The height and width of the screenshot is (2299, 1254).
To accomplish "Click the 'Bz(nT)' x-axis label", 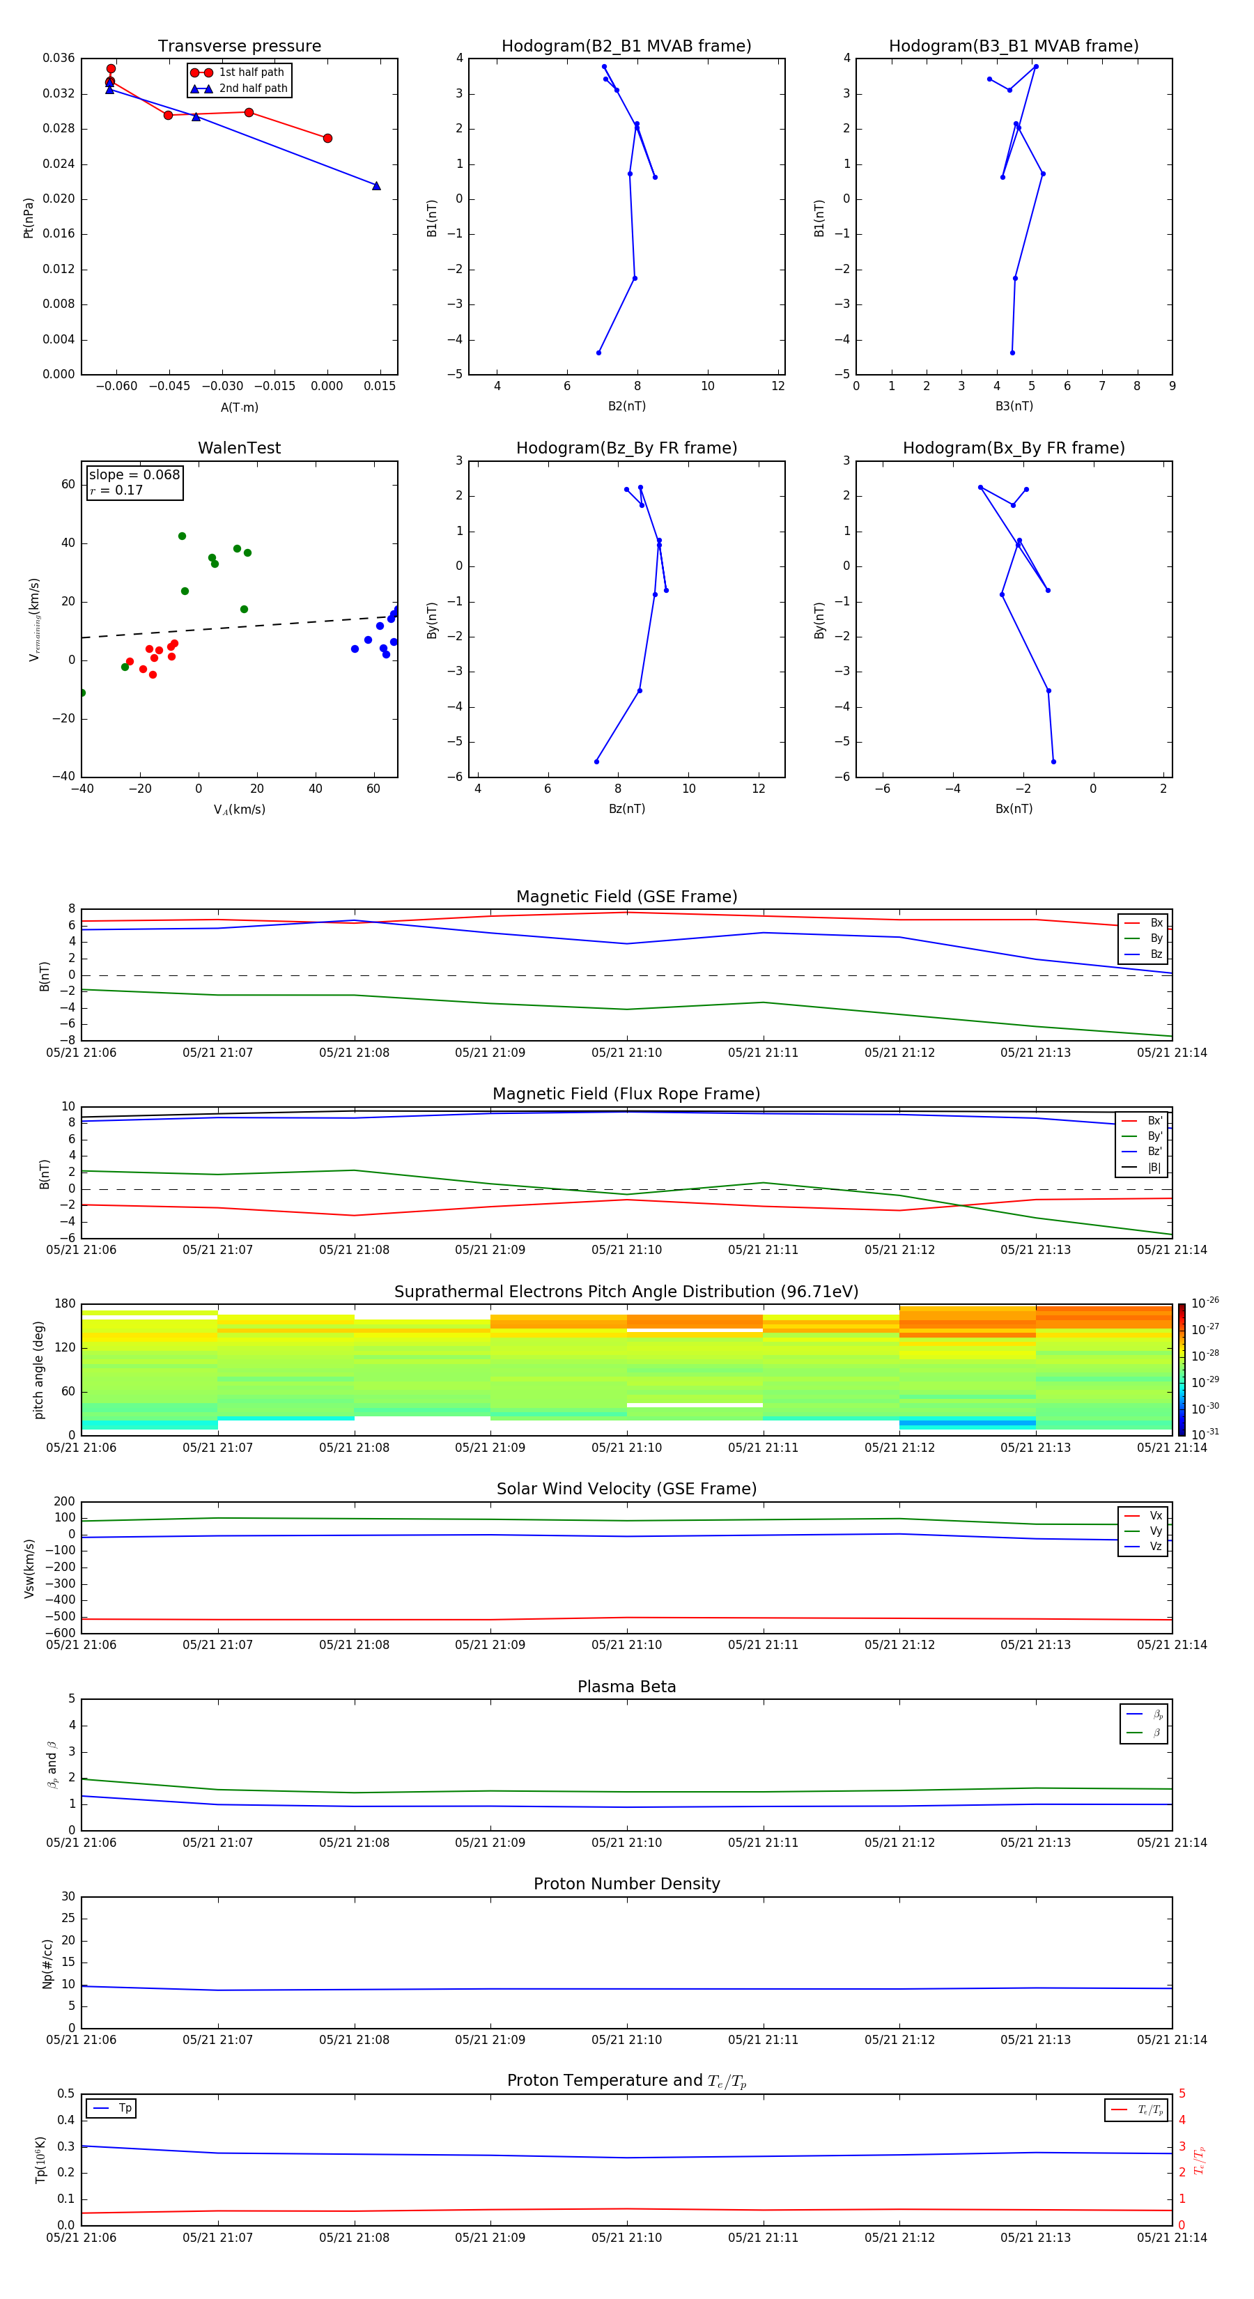I will click(x=626, y=809).
